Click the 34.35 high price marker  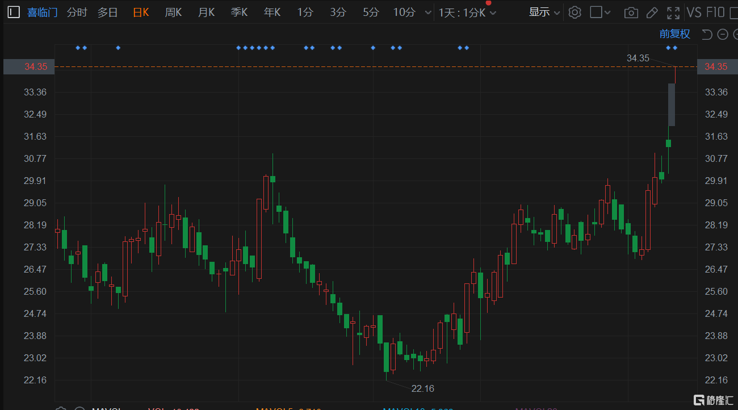click(x=638, y=58)
